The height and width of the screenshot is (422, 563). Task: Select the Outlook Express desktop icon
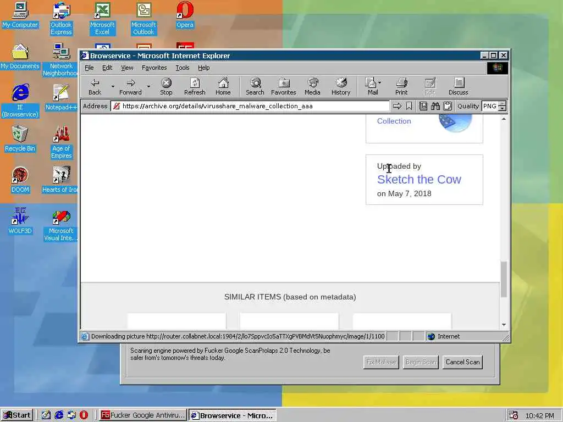[x=61, y=19]
